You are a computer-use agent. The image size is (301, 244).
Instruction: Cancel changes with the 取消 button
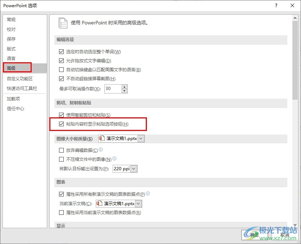285,235
